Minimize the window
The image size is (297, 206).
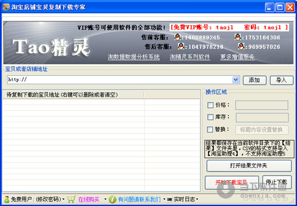click(270, 7)
